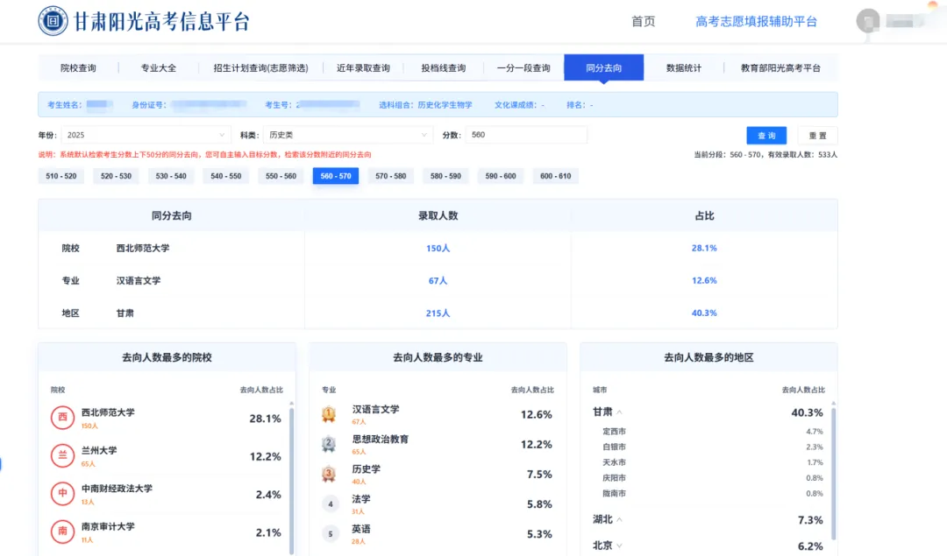Click 215人 in the 地区 row
This screenshot has height=556, width=947.
click(x=438, y=313)
